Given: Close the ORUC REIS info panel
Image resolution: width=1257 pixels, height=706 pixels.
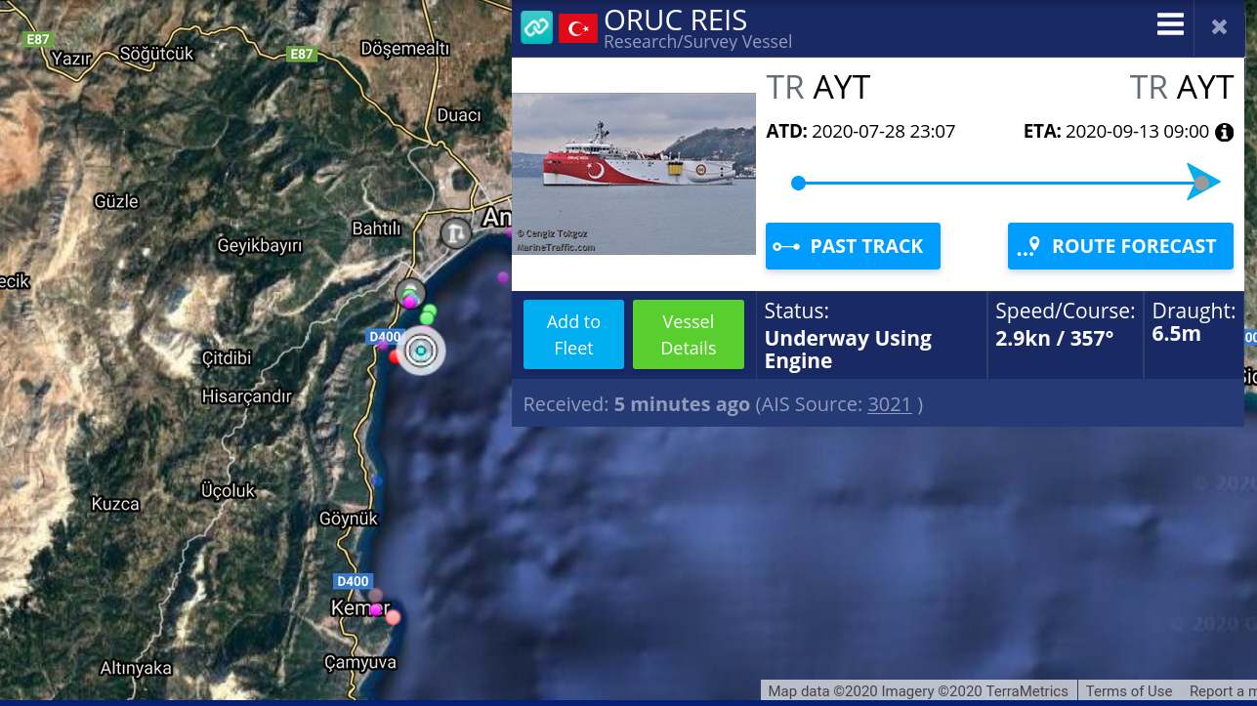Looking at the screenshot, I should pos(1219,27).
